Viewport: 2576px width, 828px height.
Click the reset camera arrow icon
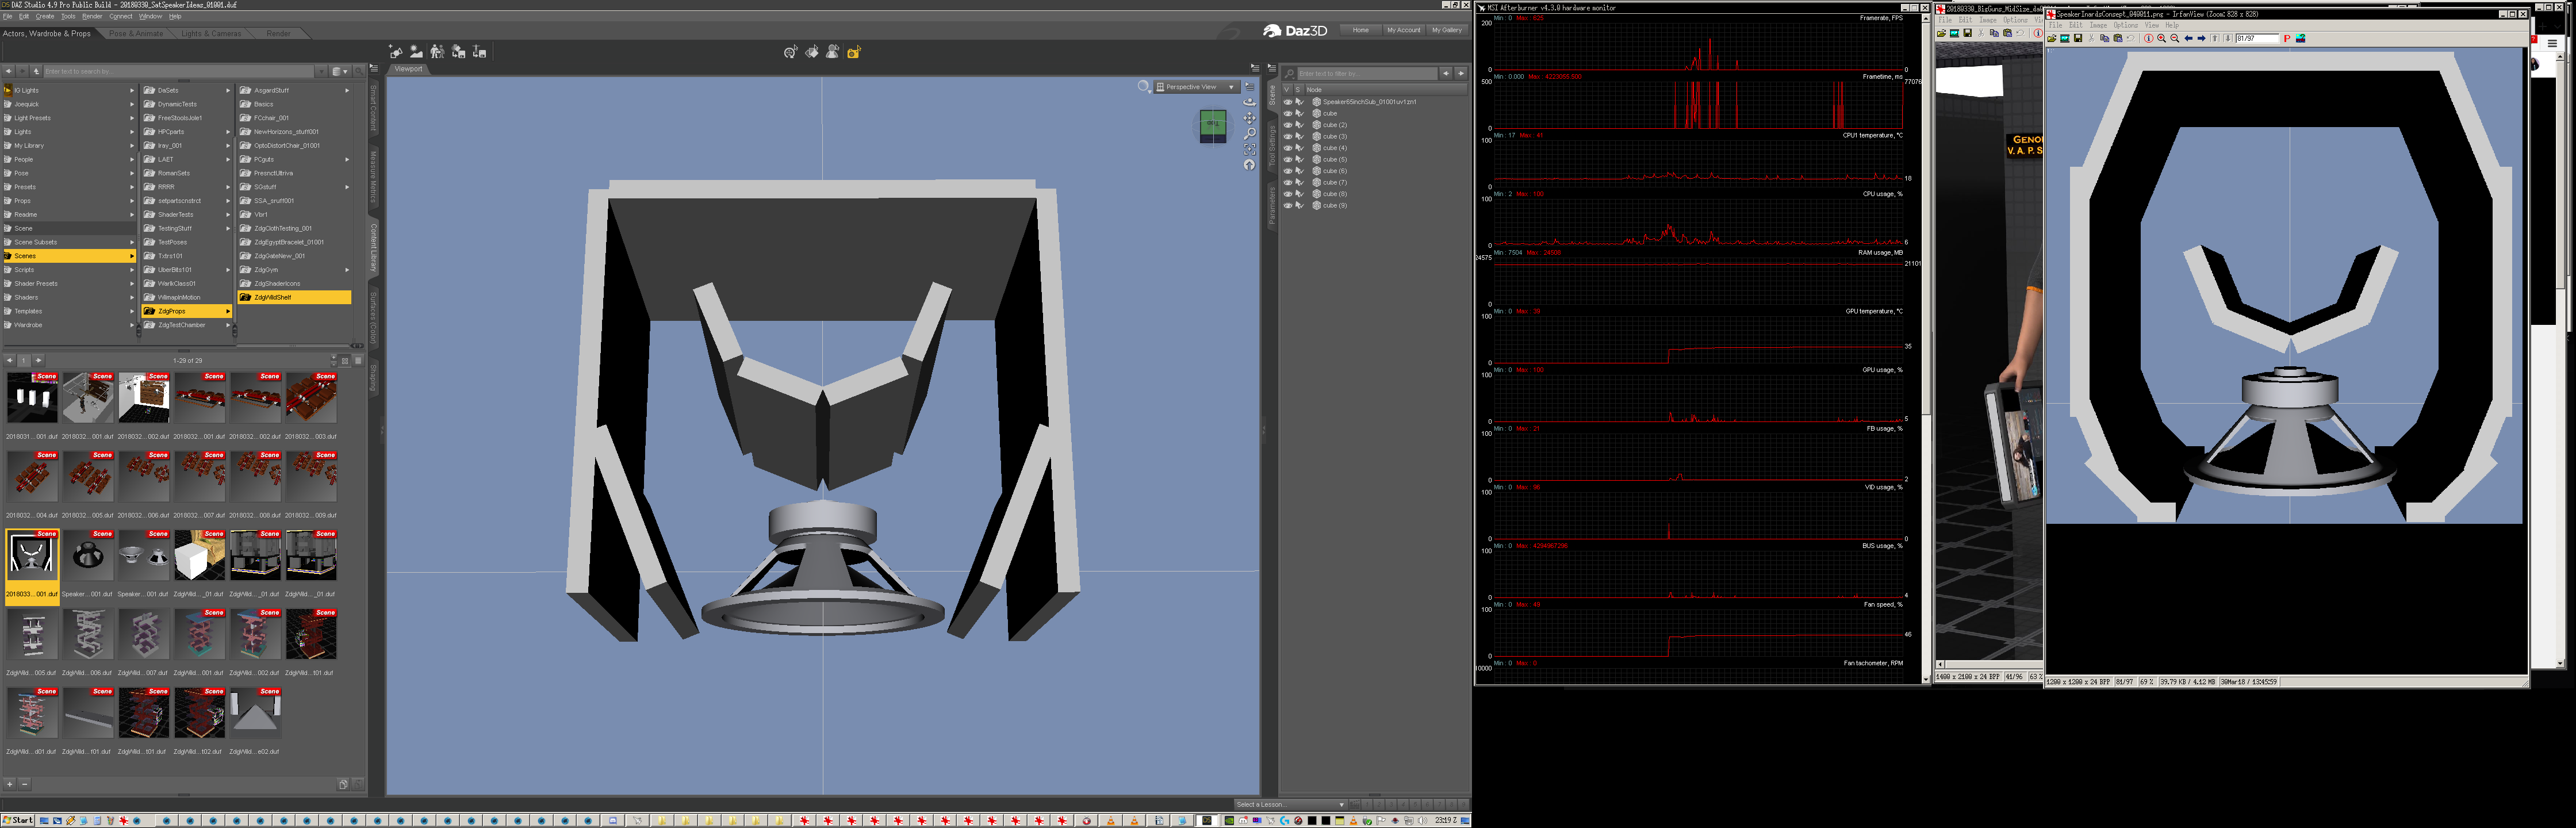1249,165
